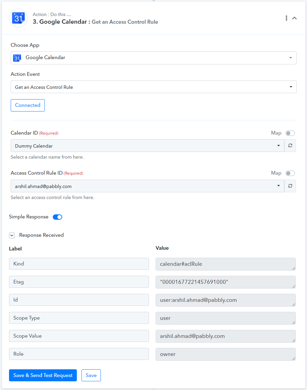This screenshot has width=307, height=390.
Task: Click the Role label field
Action: (79, 354)
